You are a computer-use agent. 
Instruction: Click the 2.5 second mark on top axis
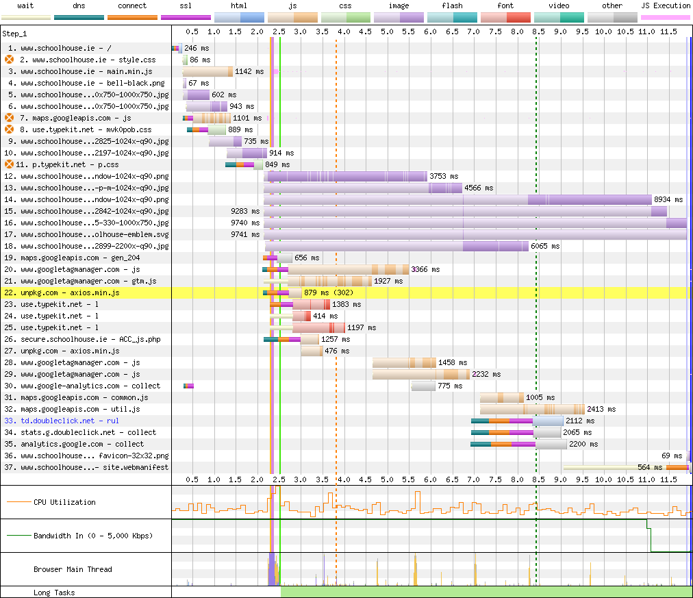tap(279, 32)
